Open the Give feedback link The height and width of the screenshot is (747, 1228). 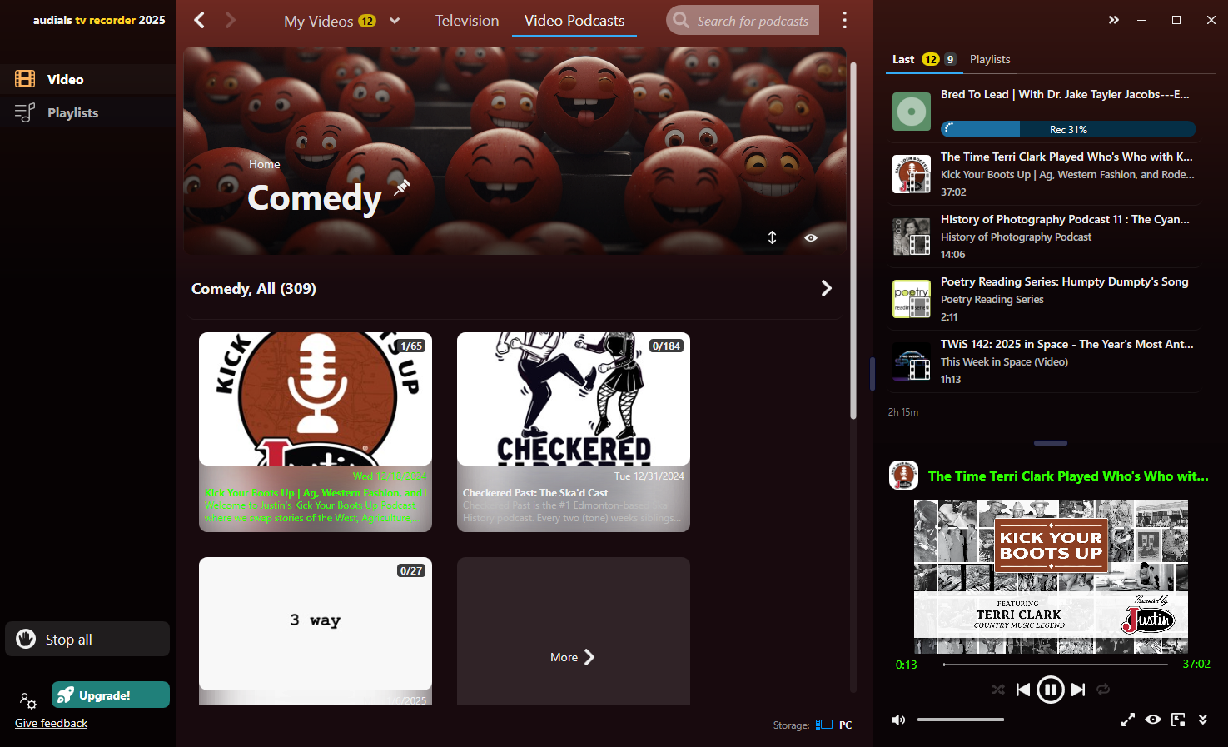coord(51,723)
